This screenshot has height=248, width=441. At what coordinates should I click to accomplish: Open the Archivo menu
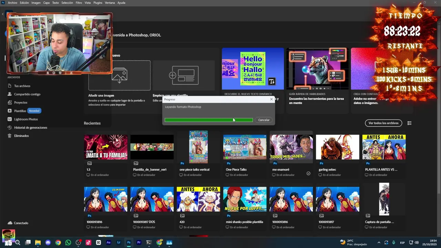[x=12, y=3]
